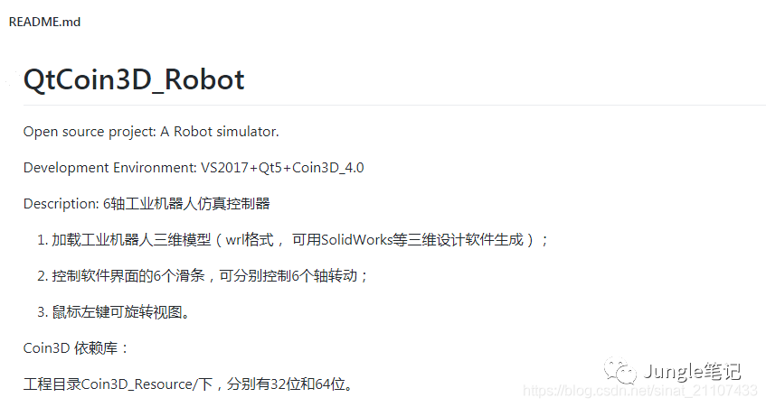
Task: Click the README.md file name label
Action: (x=44, y=22)
